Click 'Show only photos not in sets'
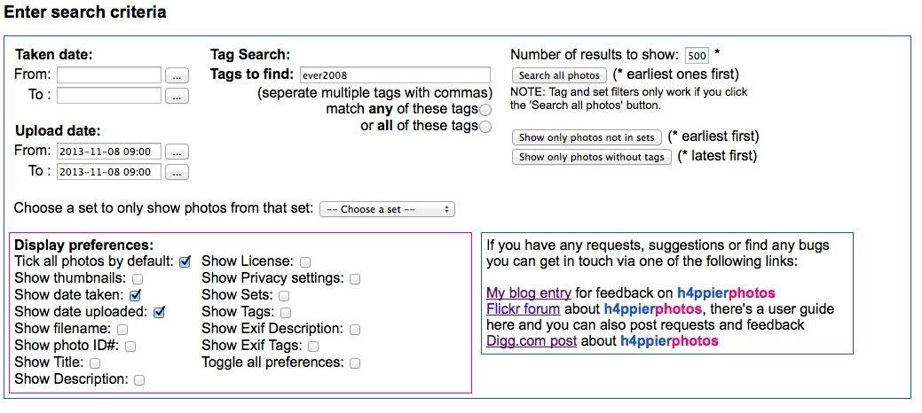The image size is (922, 413). tap(587, 137)
